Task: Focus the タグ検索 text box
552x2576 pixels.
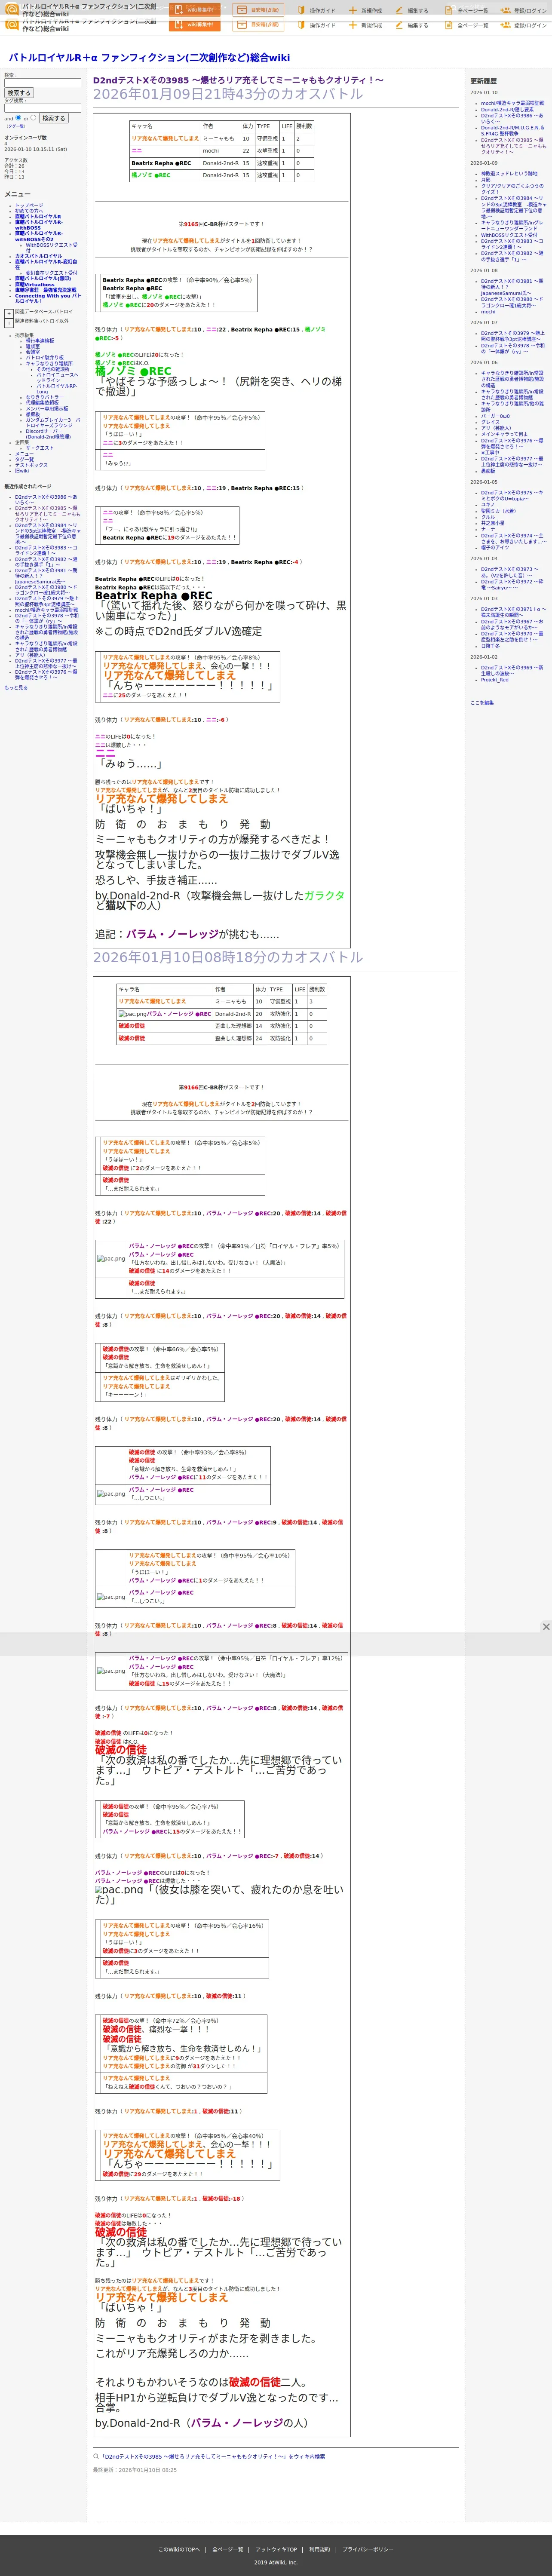Action: pos(42,108)
